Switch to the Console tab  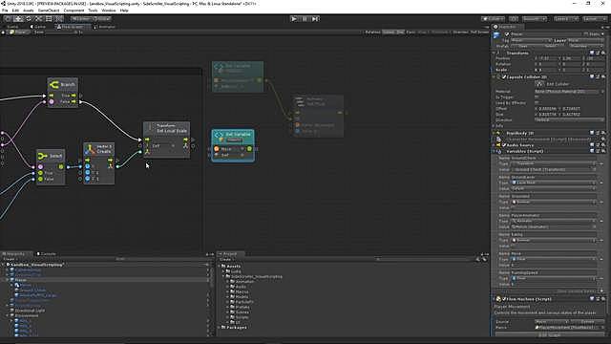click(x=47, y=254)
